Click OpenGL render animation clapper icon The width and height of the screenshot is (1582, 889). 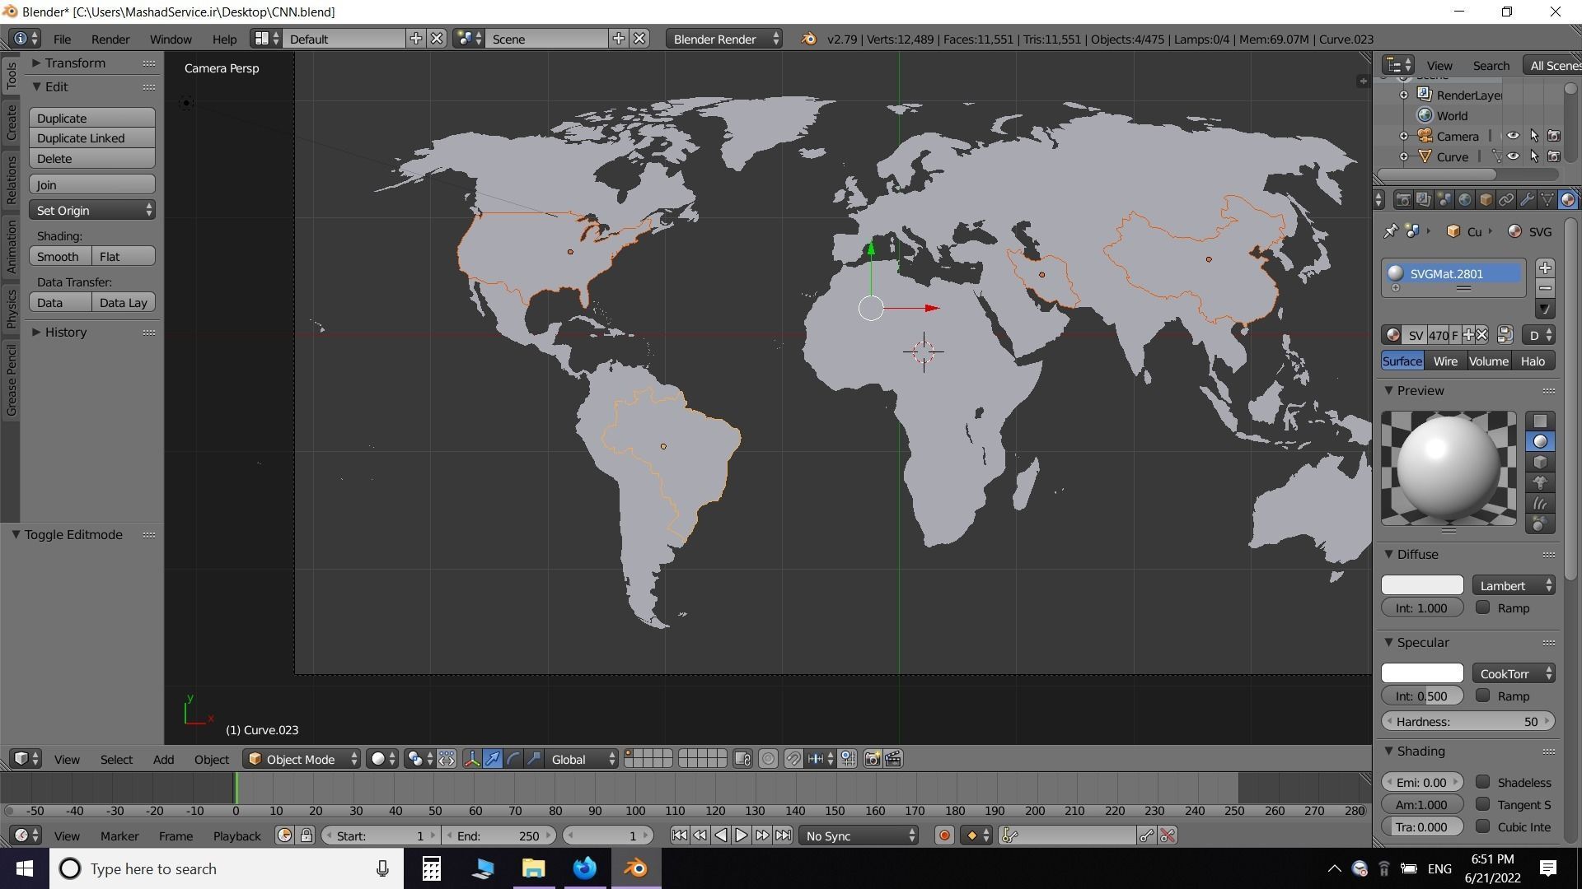coord(893,759)
